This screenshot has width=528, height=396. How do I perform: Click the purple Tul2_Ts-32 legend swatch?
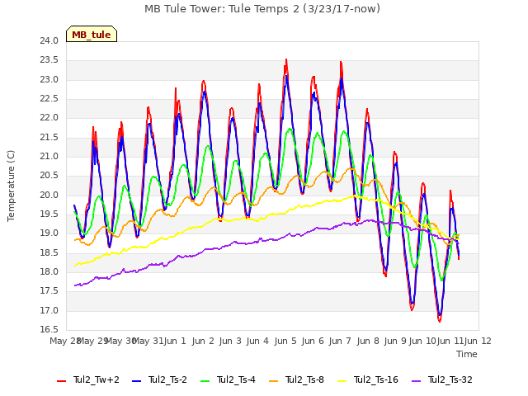click(417, 381)
